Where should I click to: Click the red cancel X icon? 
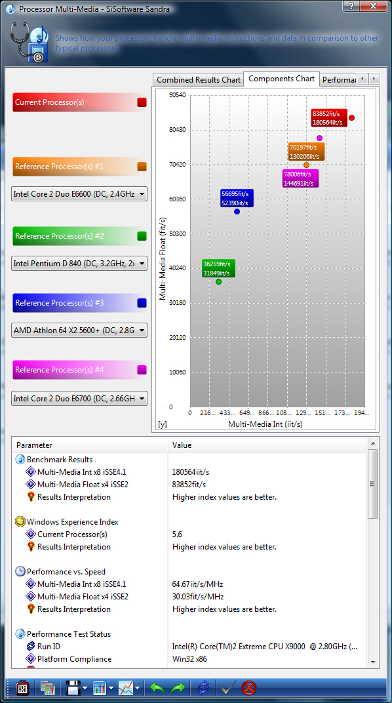coord(248,687)
